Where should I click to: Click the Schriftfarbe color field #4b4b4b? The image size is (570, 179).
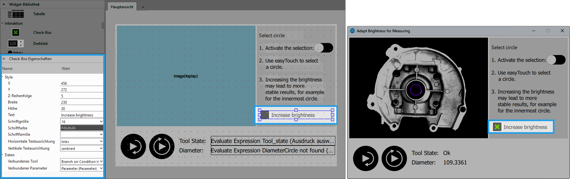pos(81,128)
